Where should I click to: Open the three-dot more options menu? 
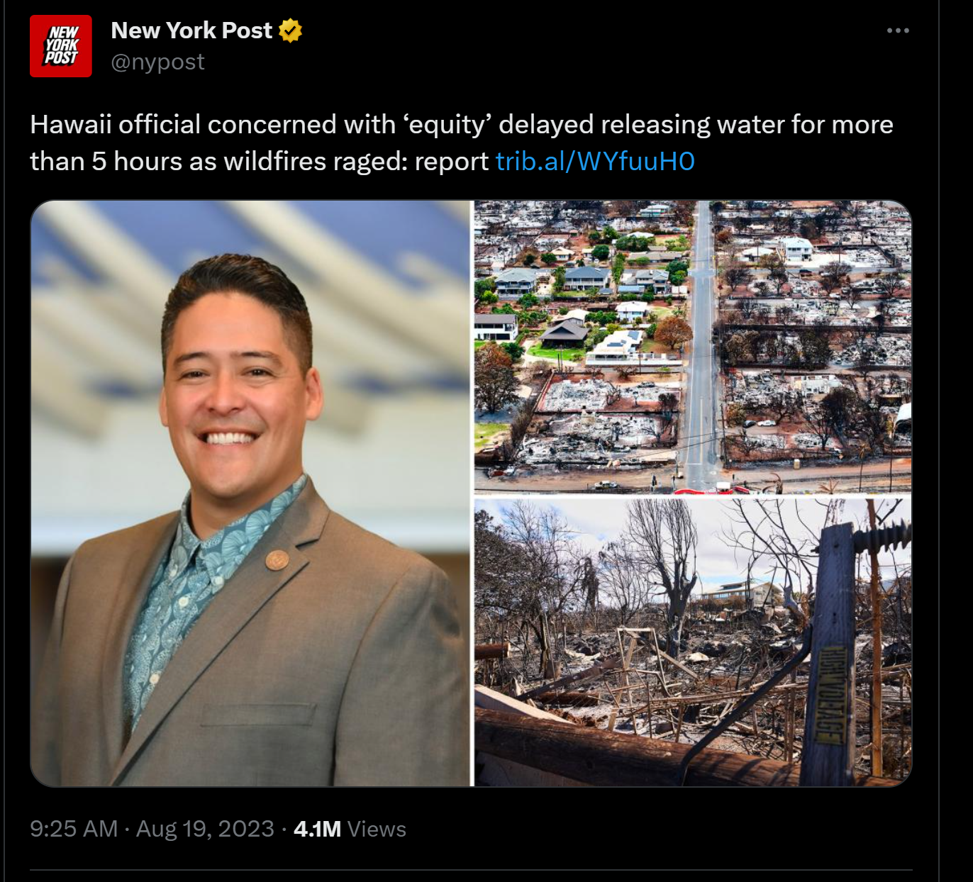pyautogui.click(x=898, y=30)
